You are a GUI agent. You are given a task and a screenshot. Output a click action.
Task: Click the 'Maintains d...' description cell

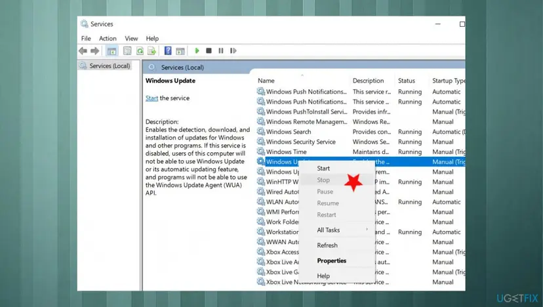[x=371, y=152]
